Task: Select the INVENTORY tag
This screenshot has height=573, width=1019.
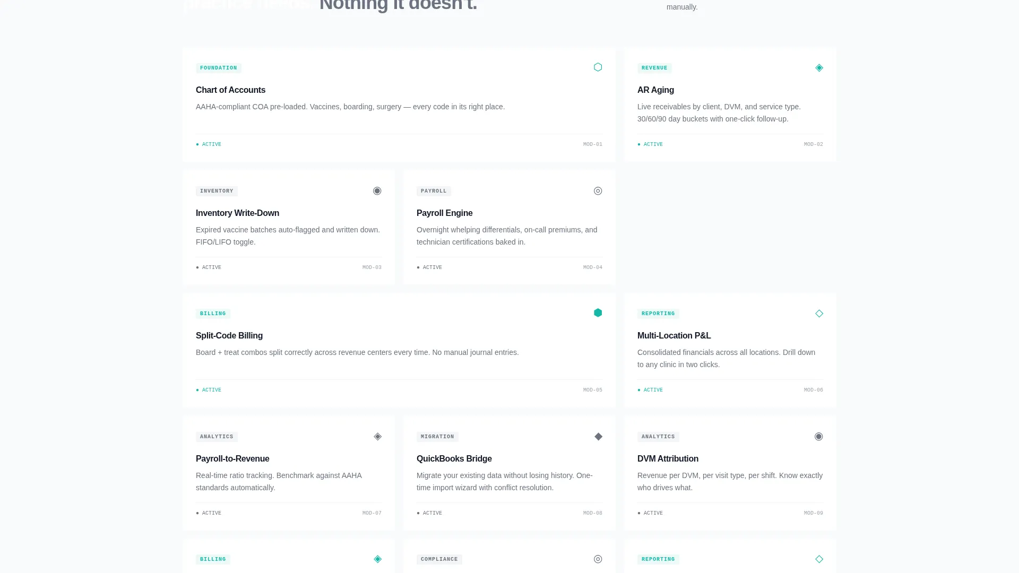Action: coord(217,191)
